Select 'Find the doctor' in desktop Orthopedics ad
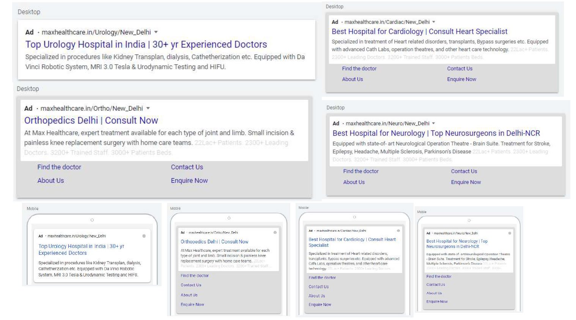Screen dimensions: 576x320 [x=59, y=167]
